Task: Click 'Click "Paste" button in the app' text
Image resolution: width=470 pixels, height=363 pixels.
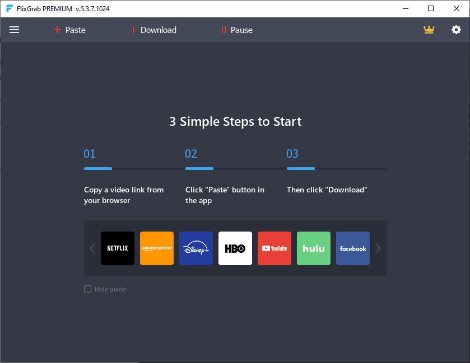Action: pos(225,195)
